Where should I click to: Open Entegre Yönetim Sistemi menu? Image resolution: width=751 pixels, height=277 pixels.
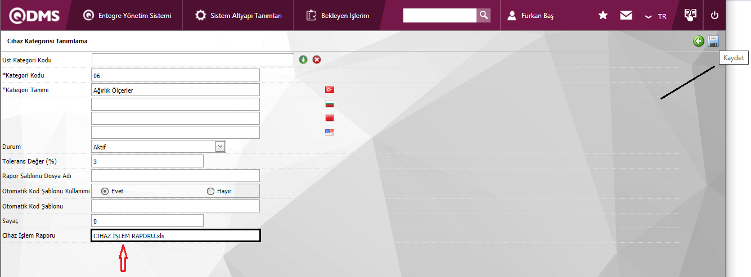127,16
